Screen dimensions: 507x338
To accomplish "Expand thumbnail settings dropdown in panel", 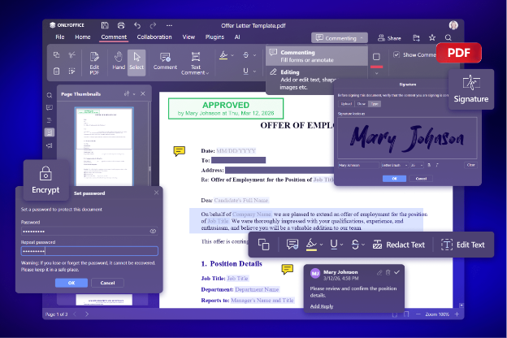I will (x=134, y=94).
